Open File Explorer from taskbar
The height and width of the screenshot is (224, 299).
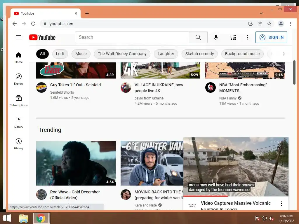click(x=24, y=218)
